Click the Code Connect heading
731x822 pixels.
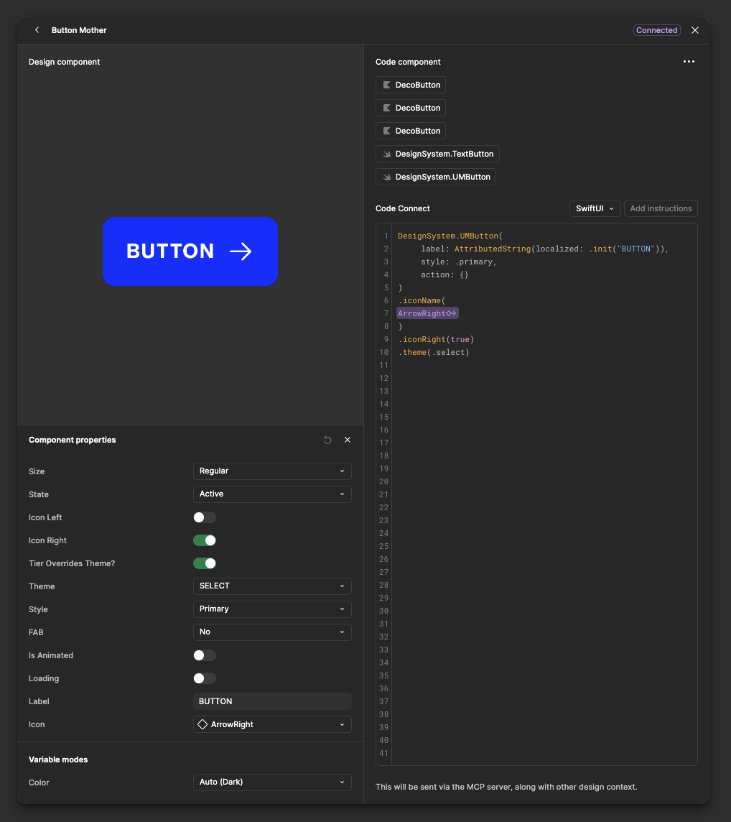[x=402, y=208]
